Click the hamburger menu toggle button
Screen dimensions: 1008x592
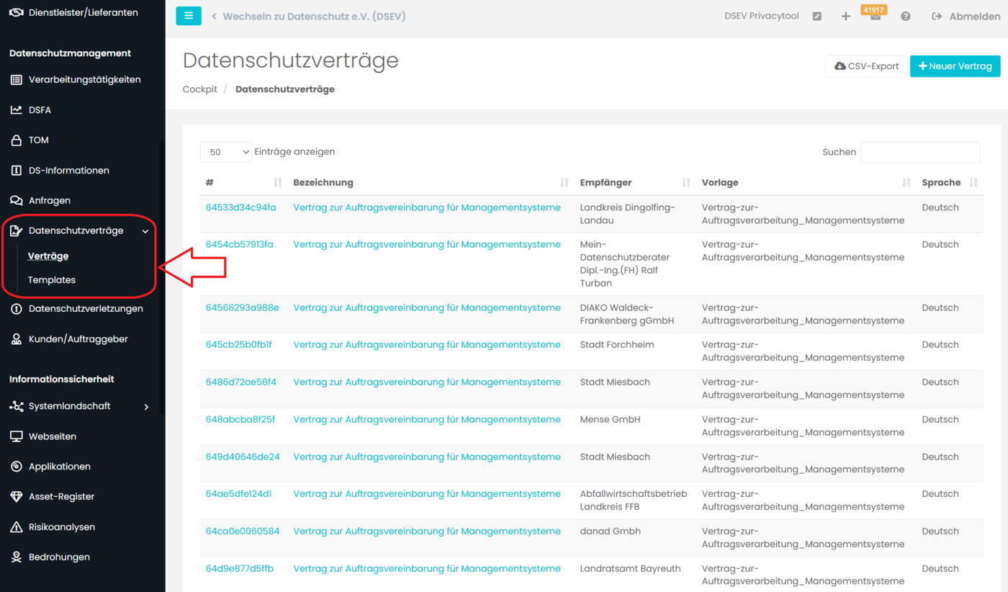point(189,15)
